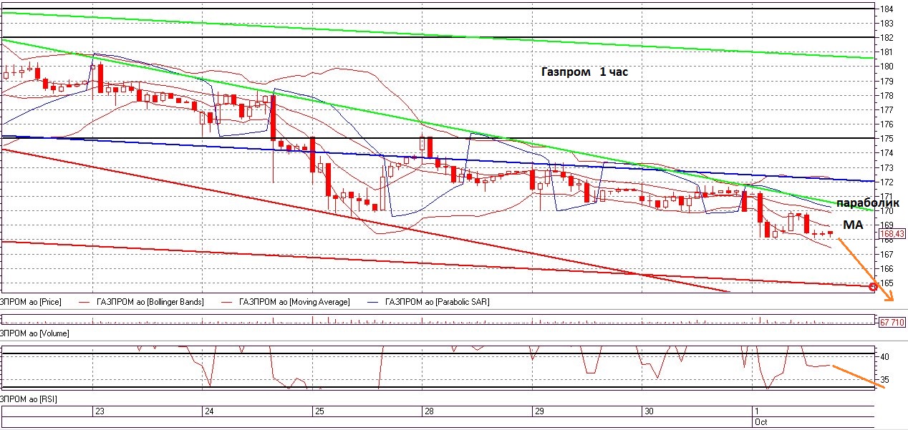The height and width of the screenshot is (430, 908).
Task: Select the [Price] legend entry
Action: click(31, 302)
